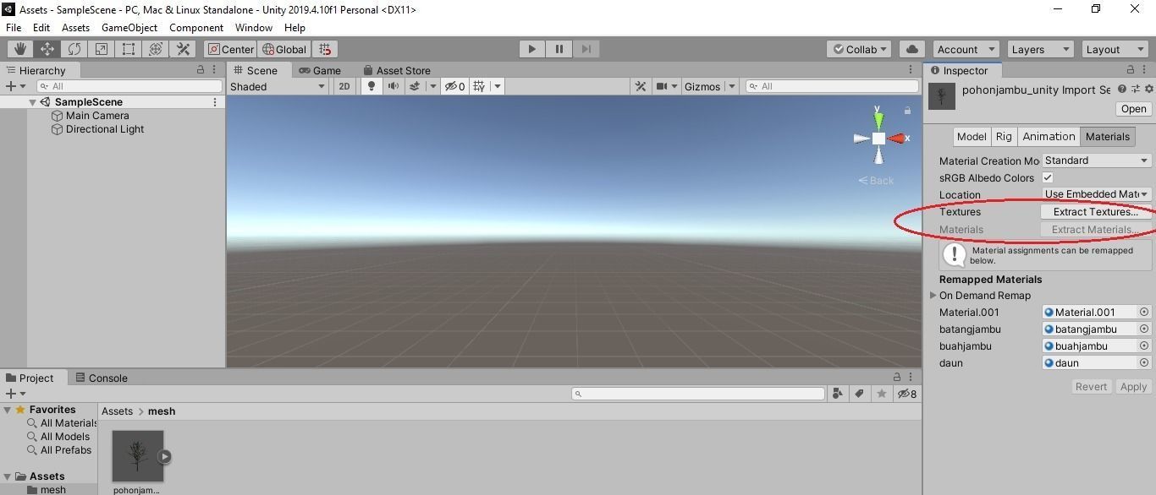Open SampleScene options kebab menu

click(x=215, y=102)
